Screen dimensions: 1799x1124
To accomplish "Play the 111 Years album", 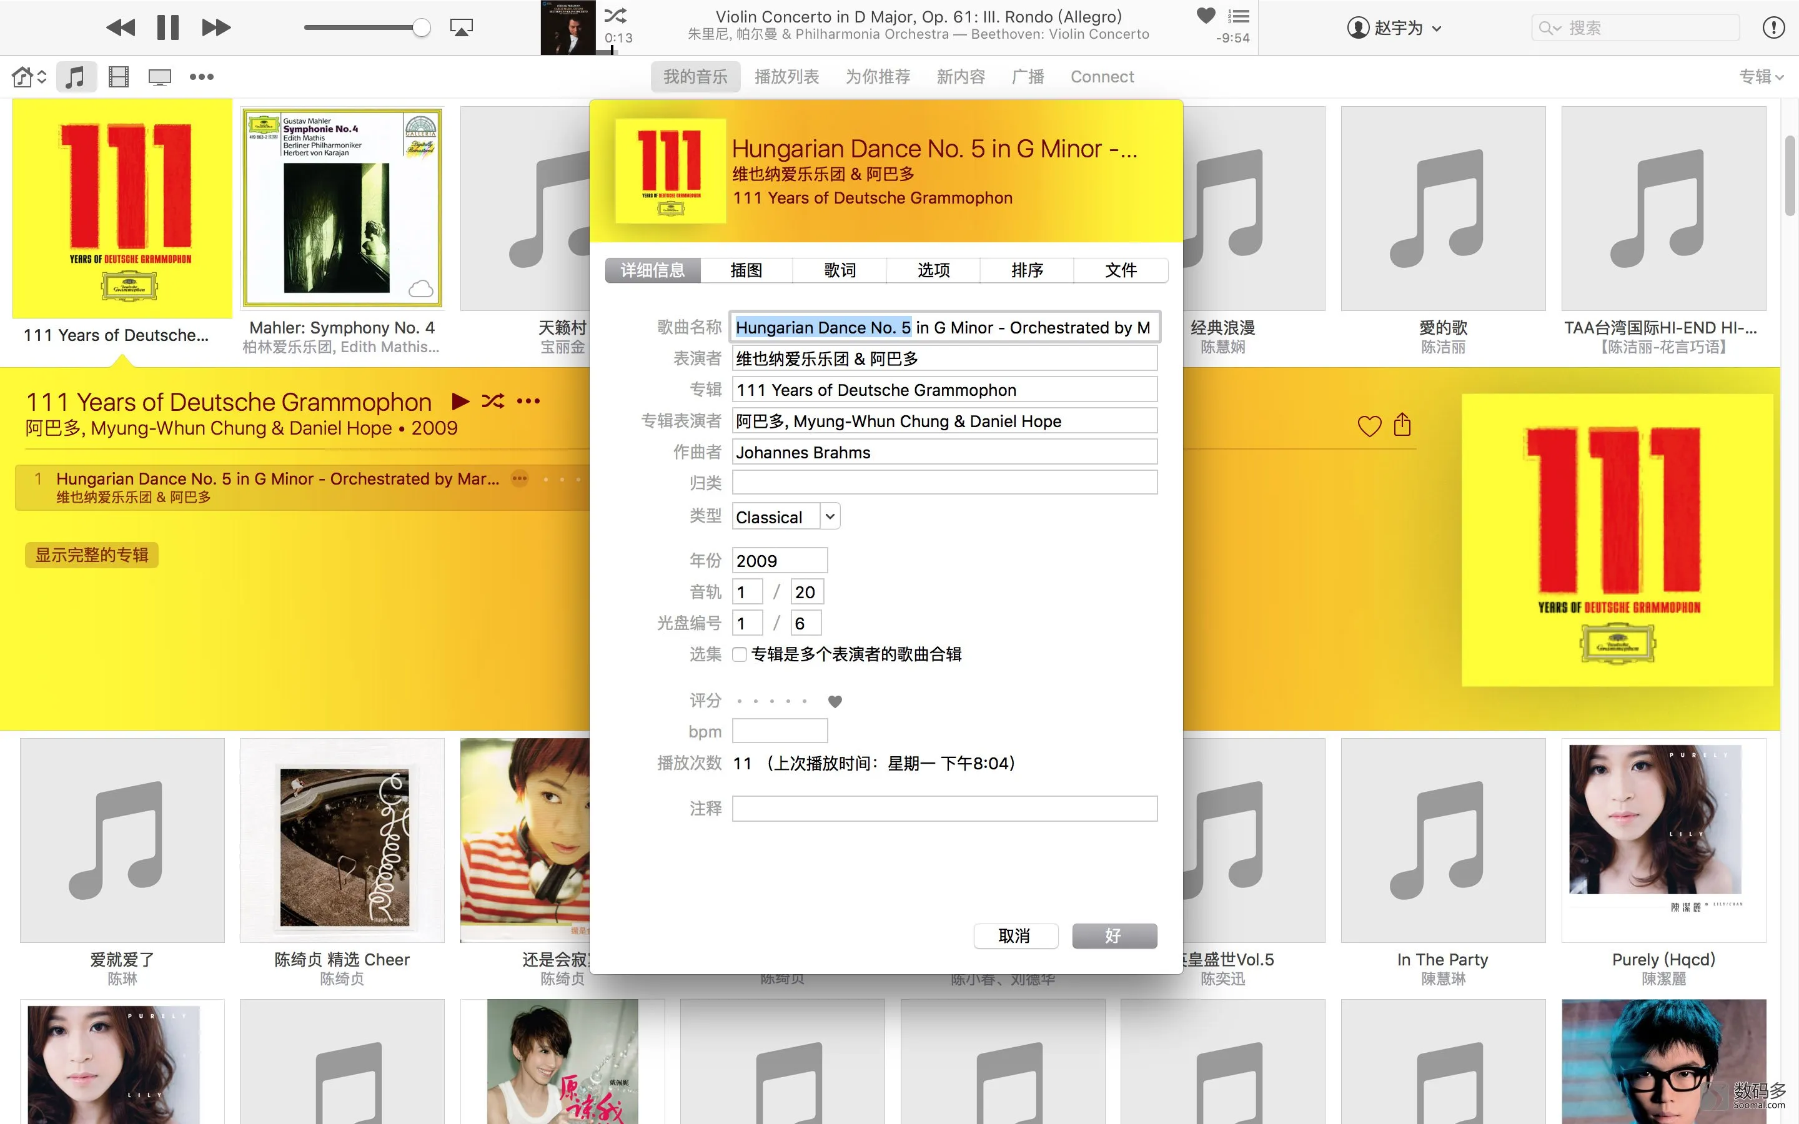I will 460,402.
